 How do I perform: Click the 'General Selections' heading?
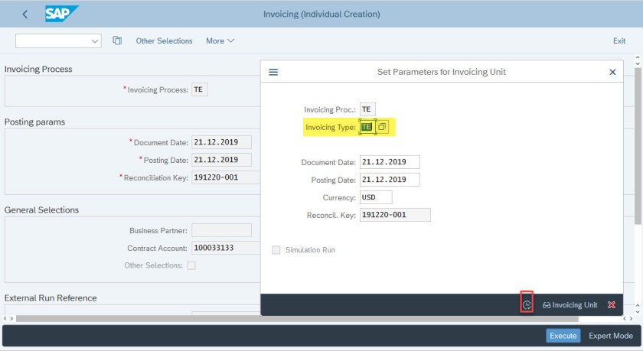[x=41, y=210]
